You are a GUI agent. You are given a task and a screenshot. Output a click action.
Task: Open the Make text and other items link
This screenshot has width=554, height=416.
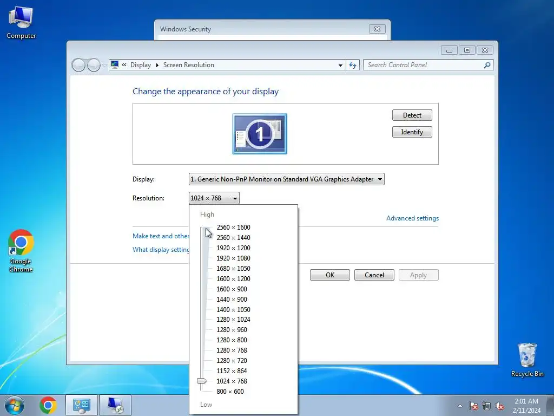(161, 236)
